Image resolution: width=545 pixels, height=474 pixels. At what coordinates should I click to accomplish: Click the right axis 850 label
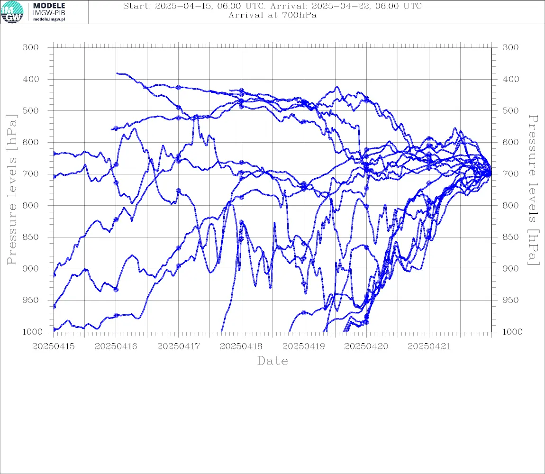coord(510,237)
